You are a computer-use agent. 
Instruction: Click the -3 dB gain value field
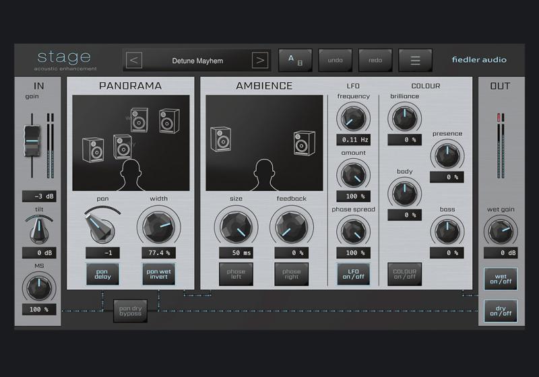tap(39, 196)
